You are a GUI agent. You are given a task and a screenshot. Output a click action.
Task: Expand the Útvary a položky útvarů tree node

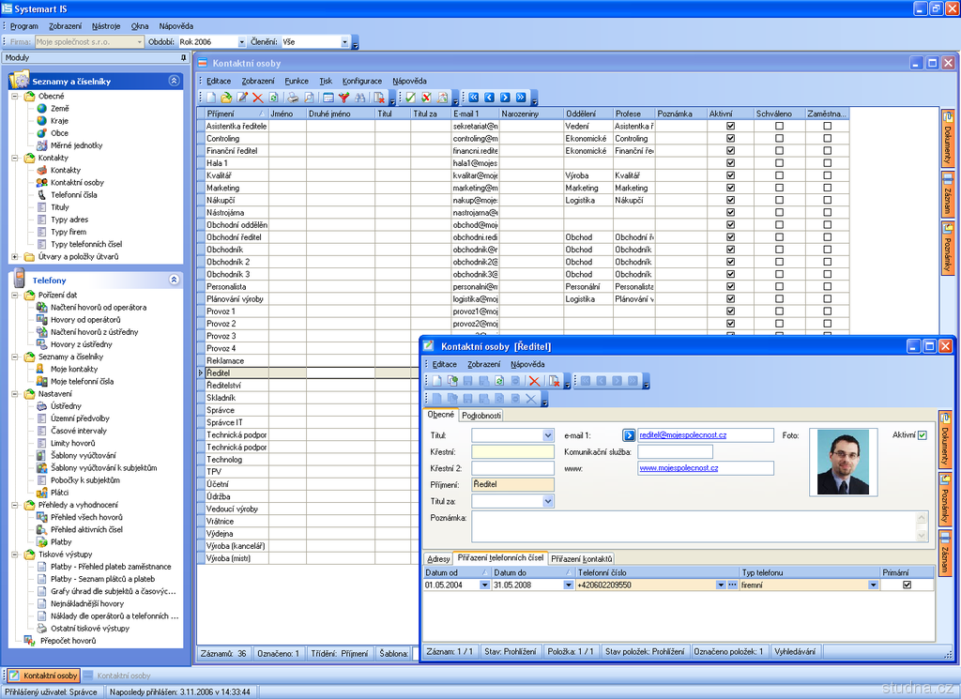(15, 256)
